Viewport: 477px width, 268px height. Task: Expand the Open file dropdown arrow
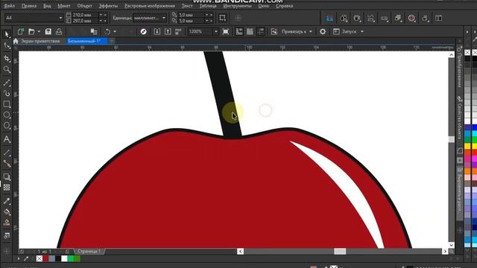[39, 31]
